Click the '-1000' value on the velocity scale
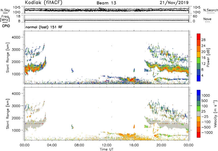 tap(207, 132)
